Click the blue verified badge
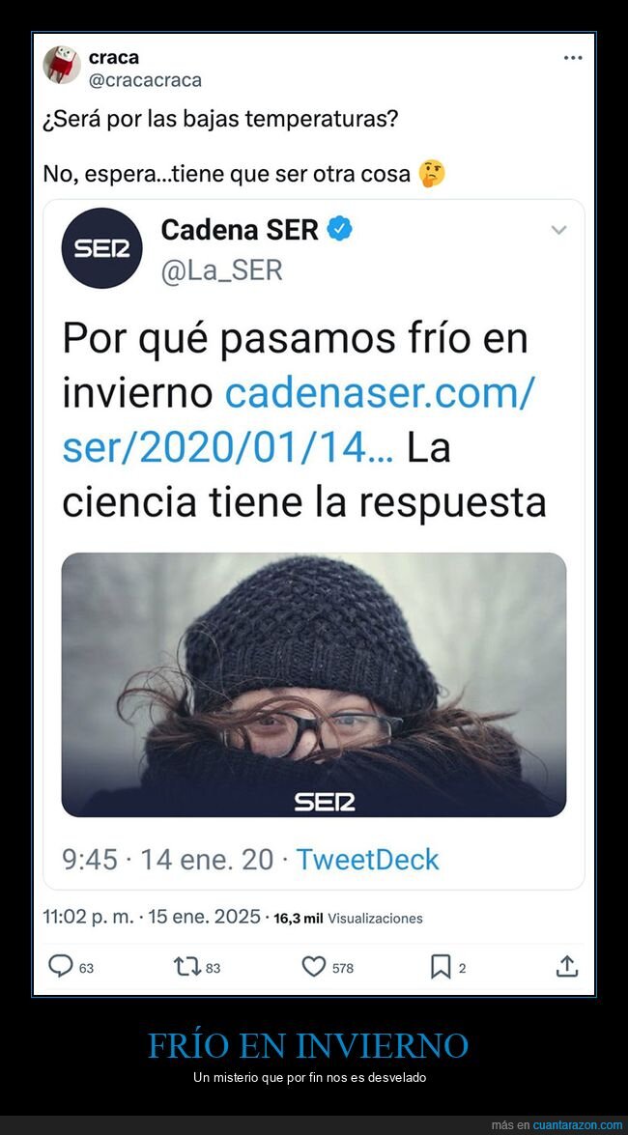 340,230
